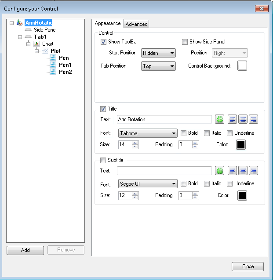Open the Control Background color swatch
The image size is (273, 280).
point(242,66)
